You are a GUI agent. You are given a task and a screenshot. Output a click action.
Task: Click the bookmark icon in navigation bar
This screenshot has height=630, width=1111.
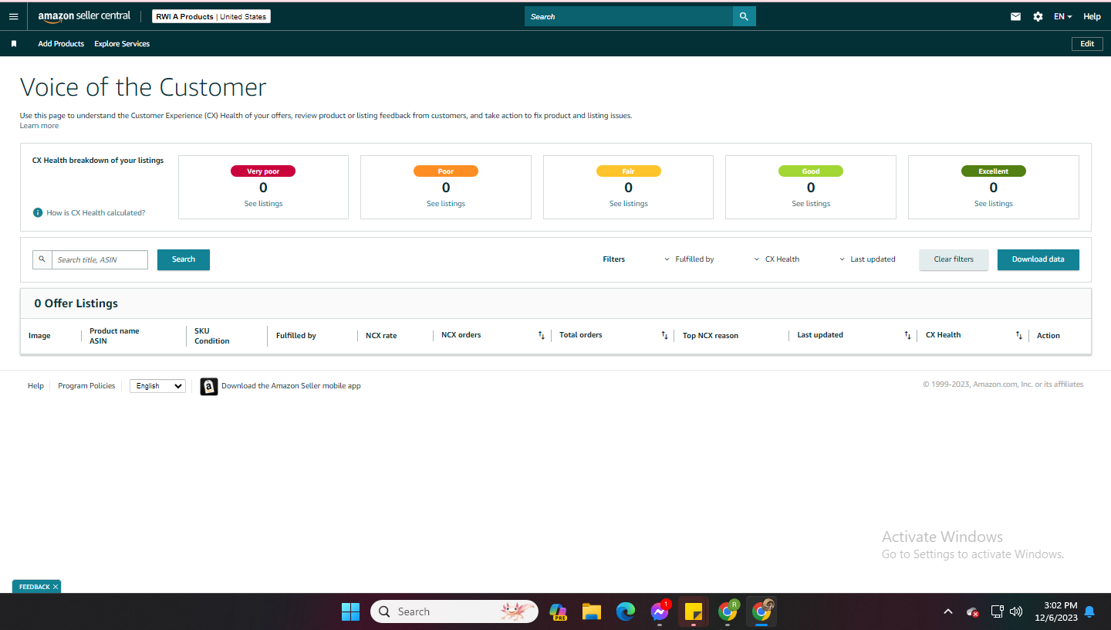13,44
